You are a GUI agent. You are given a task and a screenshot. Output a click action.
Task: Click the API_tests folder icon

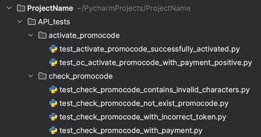(32, 22)
